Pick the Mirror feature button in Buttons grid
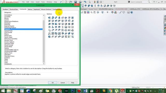Viewport: 166px width, 93px height. 69,30
